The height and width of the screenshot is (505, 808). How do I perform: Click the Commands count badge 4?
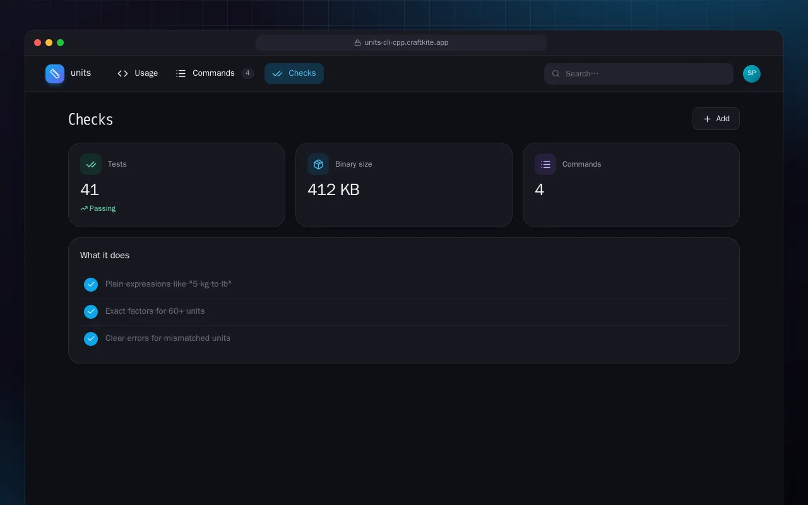[248, 74]
